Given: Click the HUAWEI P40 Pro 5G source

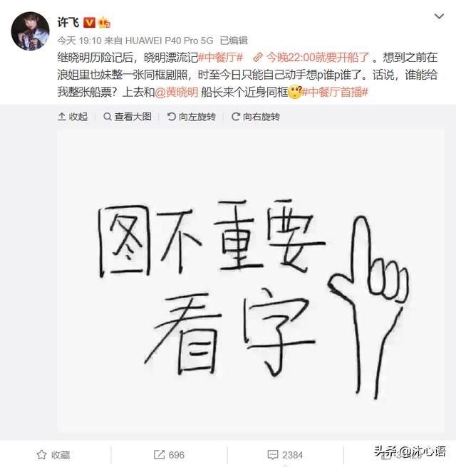Looking at the screenshot, I should click(x=169, y=41).
